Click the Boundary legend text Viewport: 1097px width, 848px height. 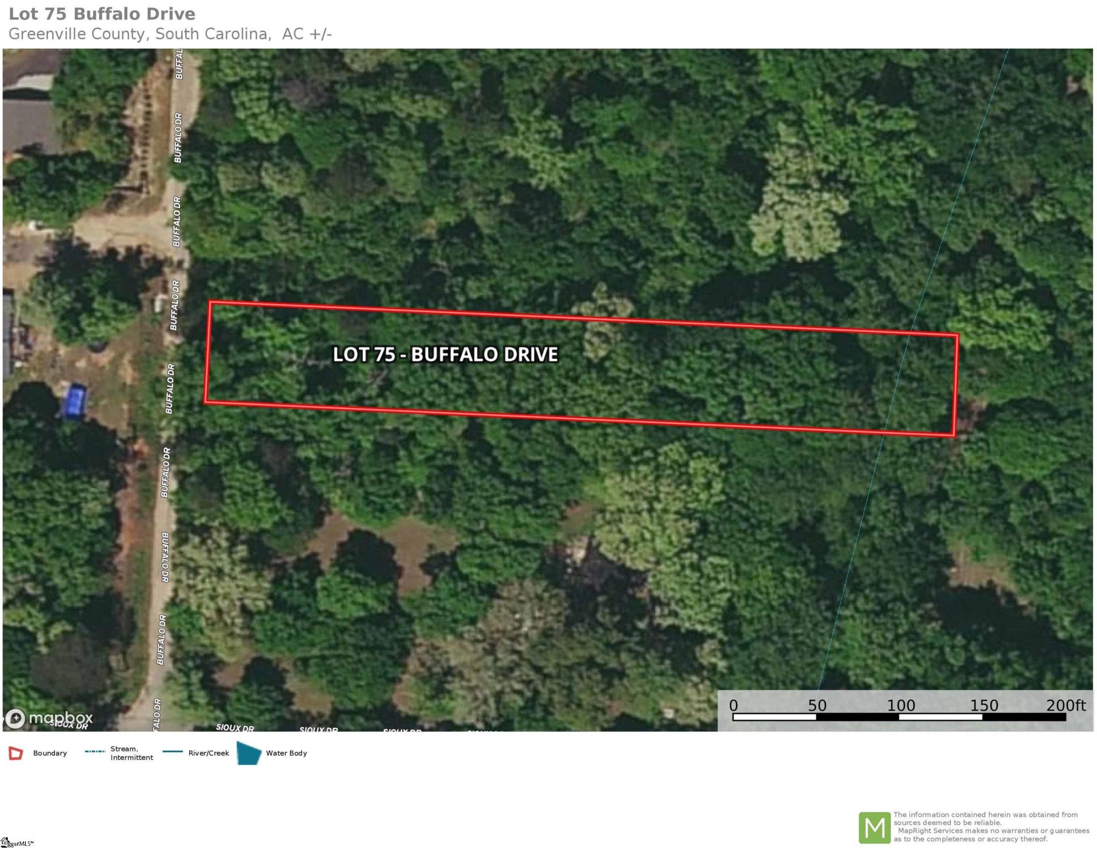50,753
